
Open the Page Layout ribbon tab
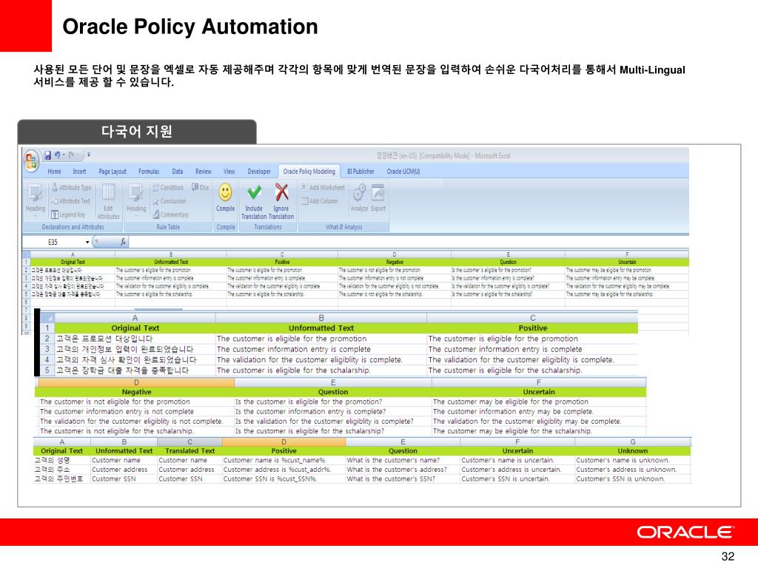point(113,172)
